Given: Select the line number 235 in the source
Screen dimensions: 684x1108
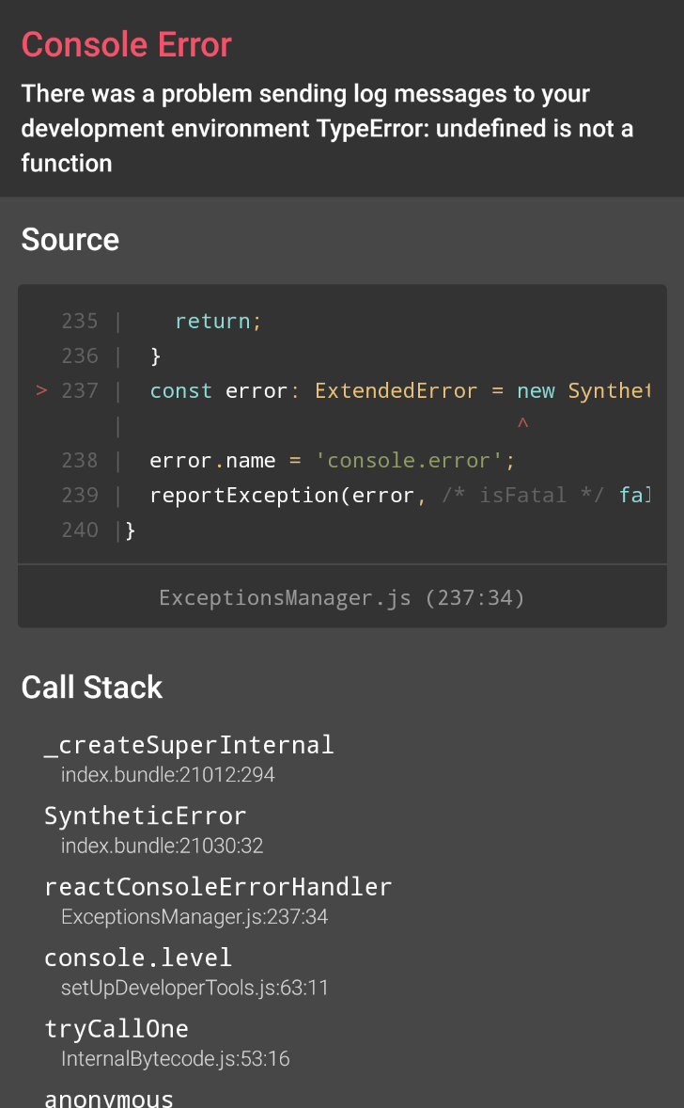Looking at the screenshot, I should click(80, 321).
